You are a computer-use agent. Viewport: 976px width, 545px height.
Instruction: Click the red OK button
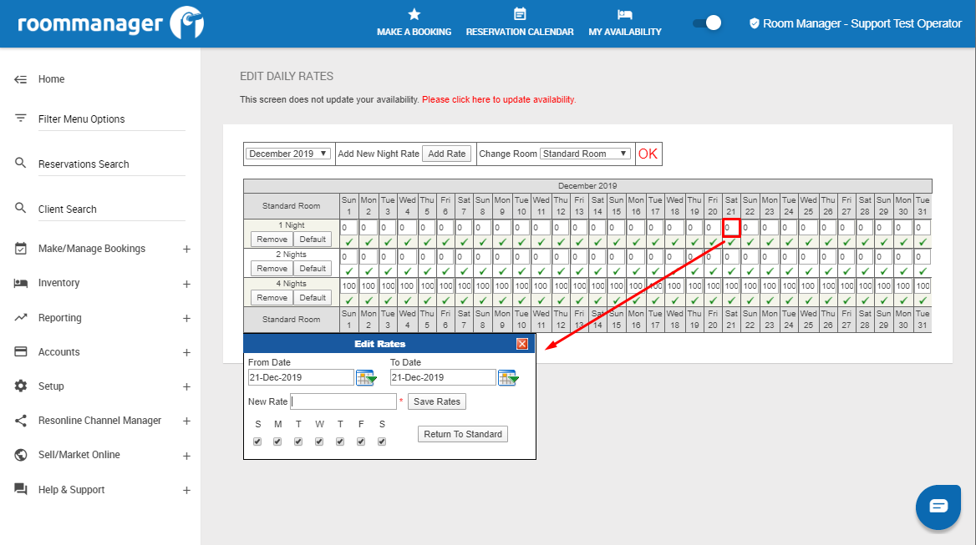click(648, 154)
